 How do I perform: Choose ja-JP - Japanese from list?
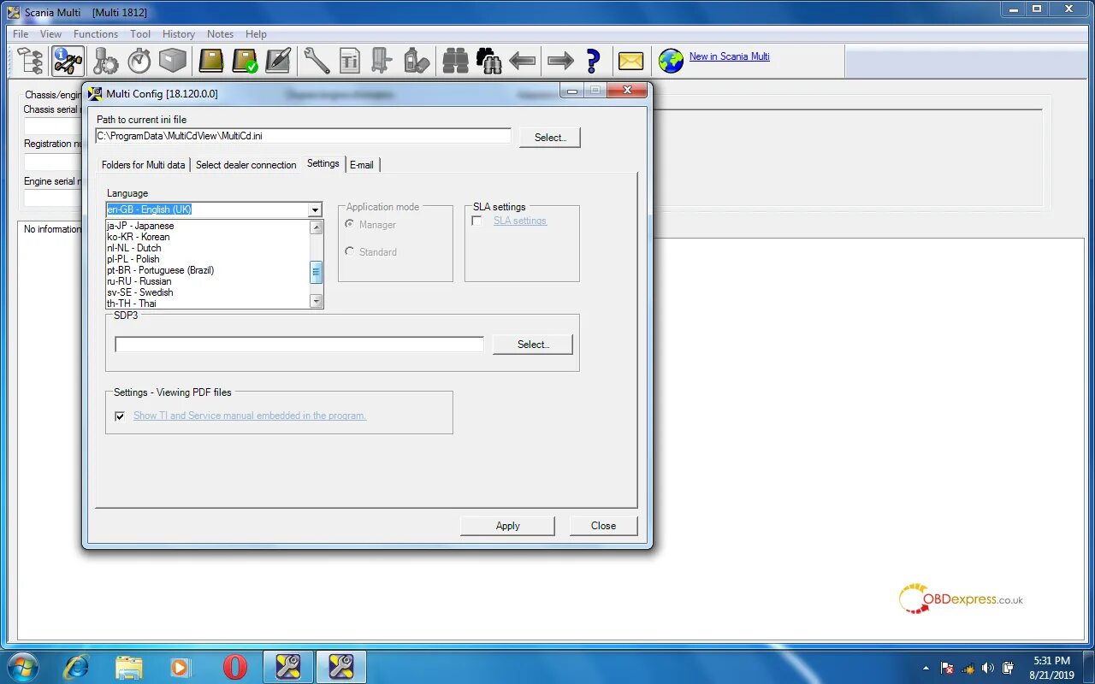(x=207, y=226)
